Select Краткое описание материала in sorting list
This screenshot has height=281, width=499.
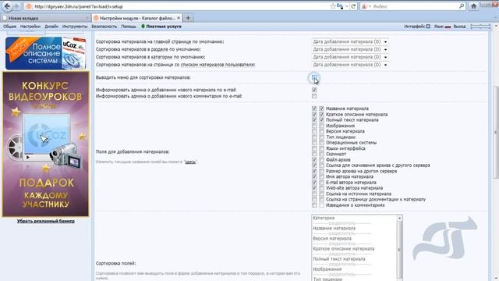click(344, 248)
